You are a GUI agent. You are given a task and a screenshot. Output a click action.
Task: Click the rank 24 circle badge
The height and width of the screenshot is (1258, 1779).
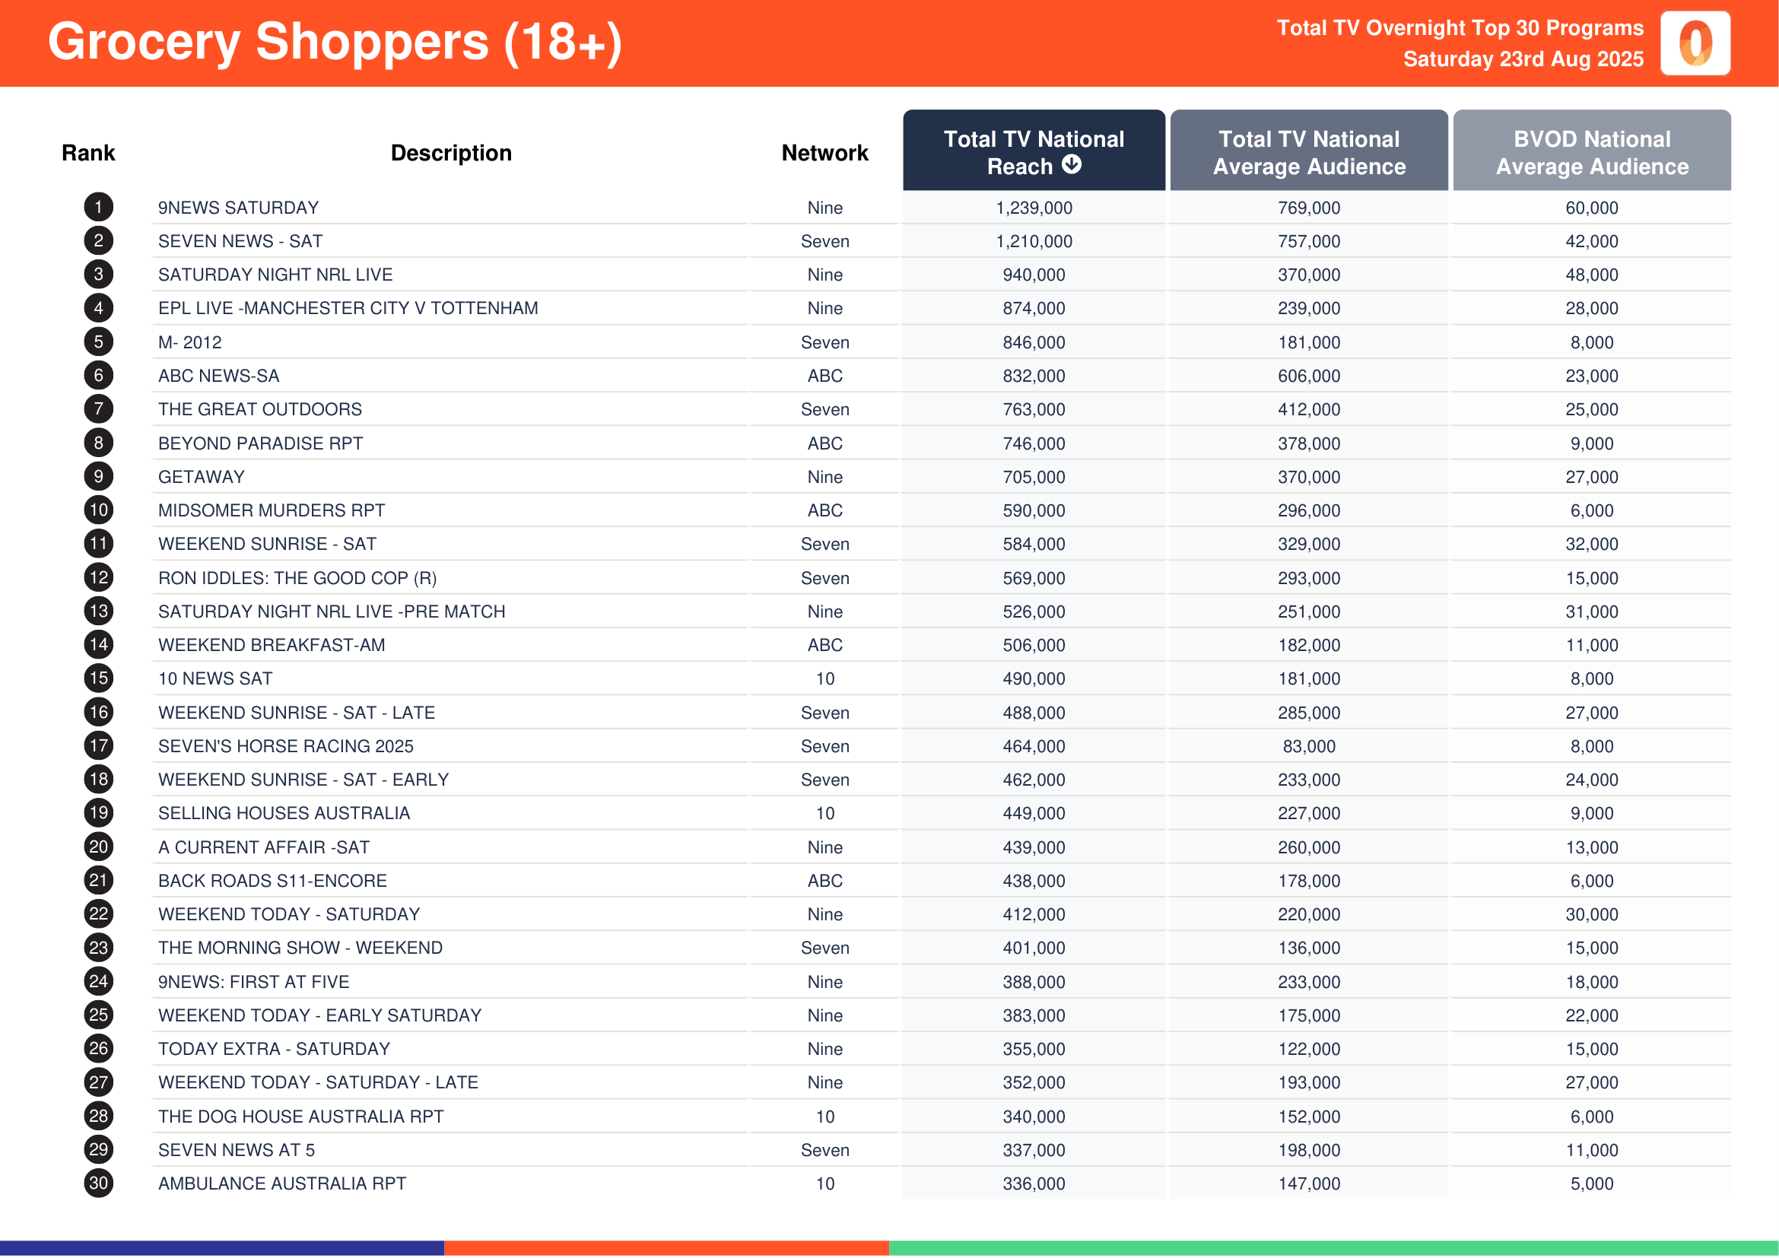(x=98, y=980)
